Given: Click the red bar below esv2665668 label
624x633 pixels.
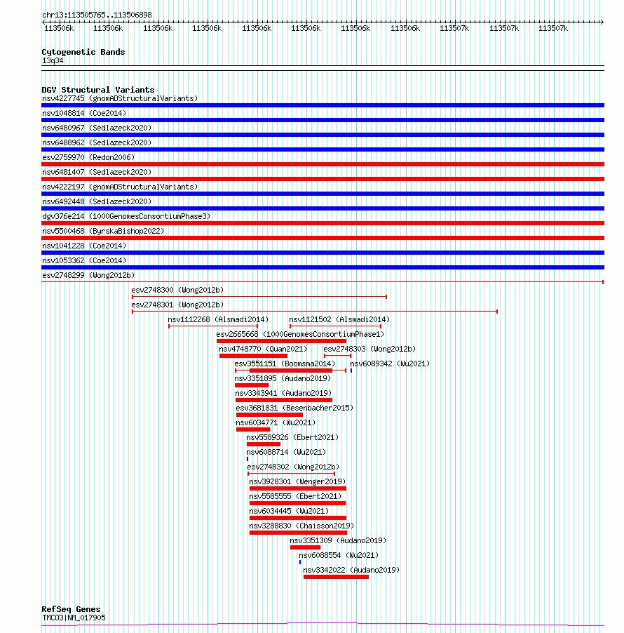Looking at the screenshot, I should 282,341.
